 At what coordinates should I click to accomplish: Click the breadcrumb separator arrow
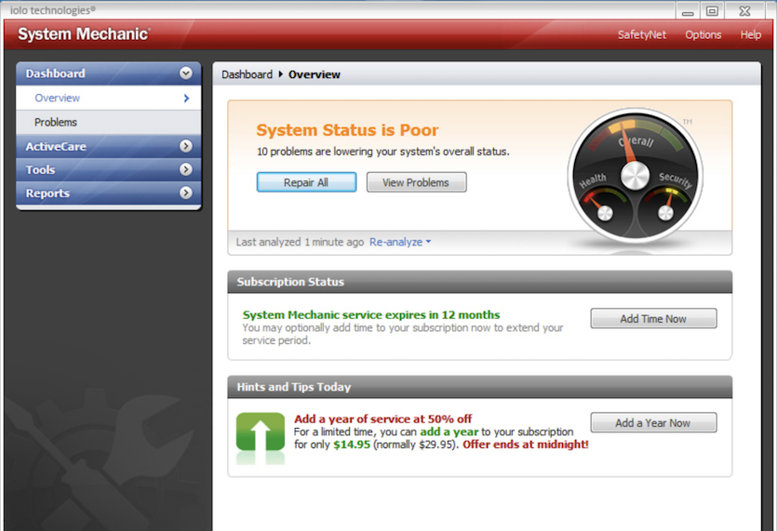tap(280, 74)
